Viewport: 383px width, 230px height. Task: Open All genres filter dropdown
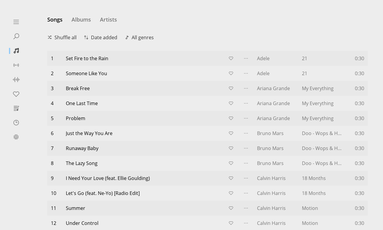coord(139,37)
